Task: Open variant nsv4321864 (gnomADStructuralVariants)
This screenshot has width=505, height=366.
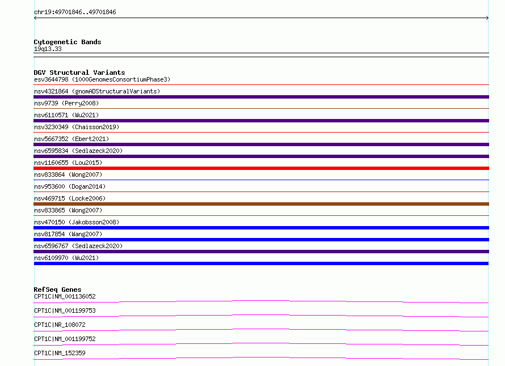Action: click(x=97, y=91)
